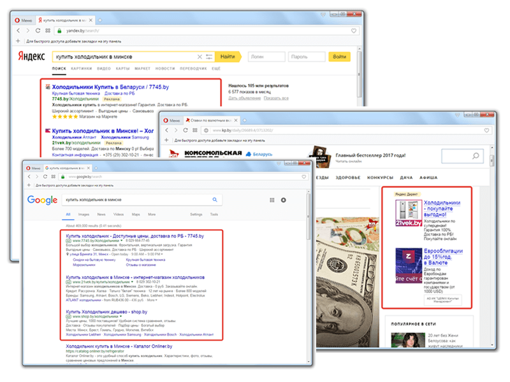The height and width of the screenshot is (382, 510).
Task: Go back in the Yandex window
Action: 18,31
